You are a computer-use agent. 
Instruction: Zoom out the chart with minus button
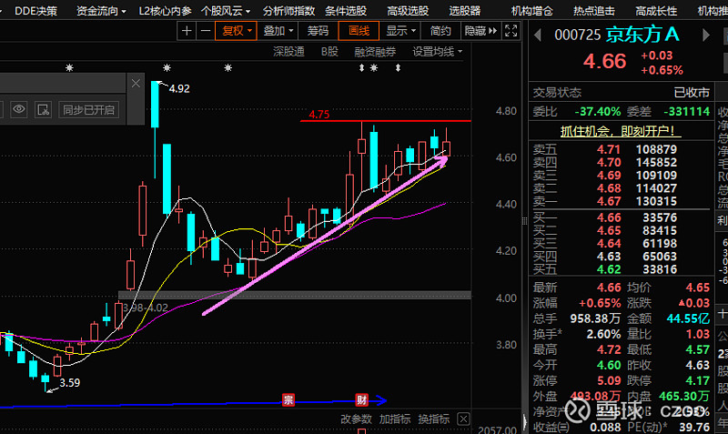[206, 31]
